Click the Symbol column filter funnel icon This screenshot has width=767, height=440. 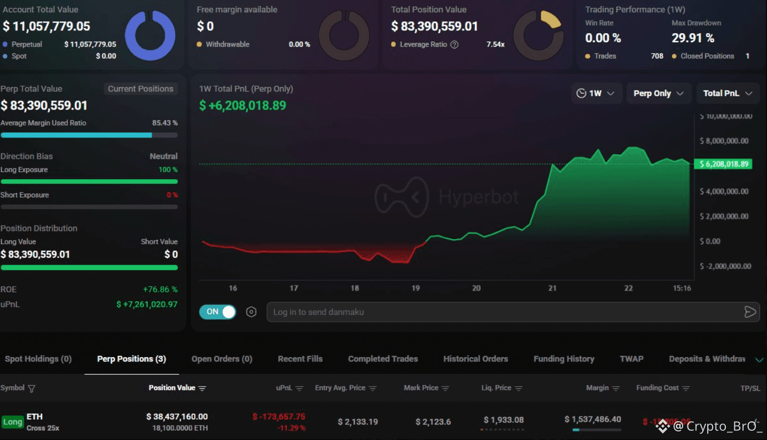(32, 388)
